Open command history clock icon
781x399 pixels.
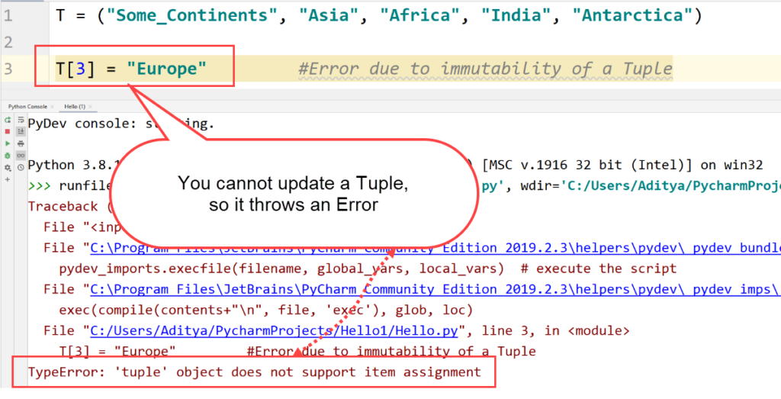click(21, 167)
